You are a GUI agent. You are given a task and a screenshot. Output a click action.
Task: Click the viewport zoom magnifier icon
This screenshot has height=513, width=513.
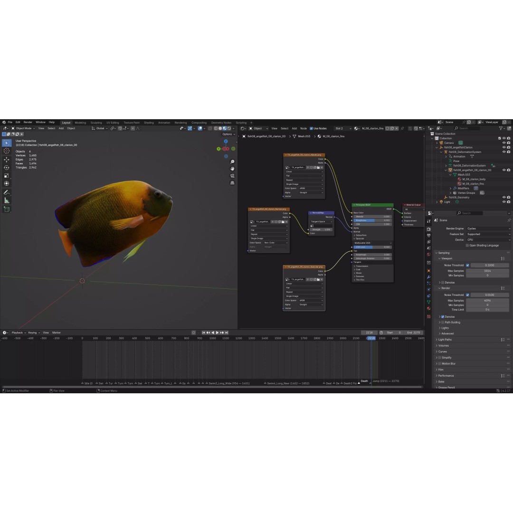click(232, 161)
